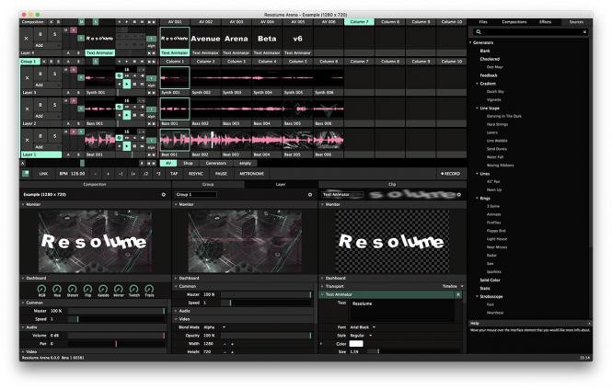Open Layer 3 Add blend dropdown
Image resolution: width=612 pixels, height=389 pixels.
(47, 85)
